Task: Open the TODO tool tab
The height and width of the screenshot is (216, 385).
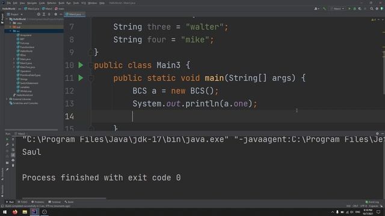Action: click(x=23, y=202)
